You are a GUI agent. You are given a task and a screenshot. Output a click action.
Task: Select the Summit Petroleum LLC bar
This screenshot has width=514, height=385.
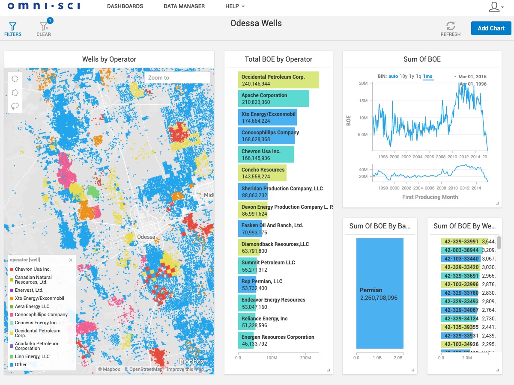pos(248,266)
